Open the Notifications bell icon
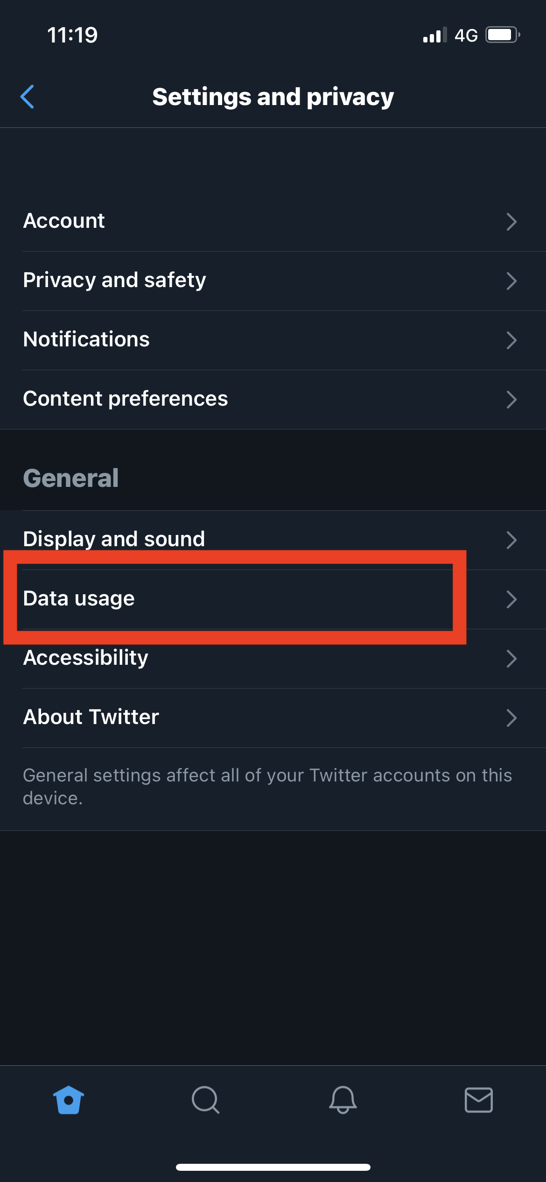546x1182 pixels. pyautogui.click(x=342, y=1100)
